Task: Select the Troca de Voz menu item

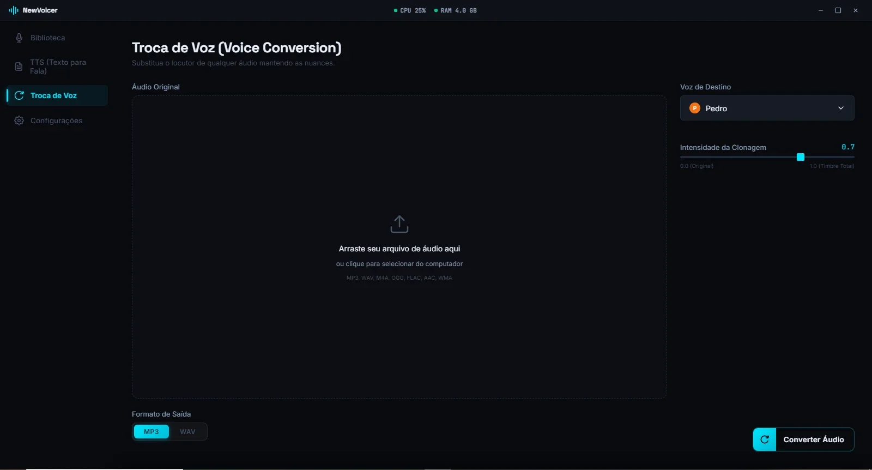Action: [x=57, y=95]
